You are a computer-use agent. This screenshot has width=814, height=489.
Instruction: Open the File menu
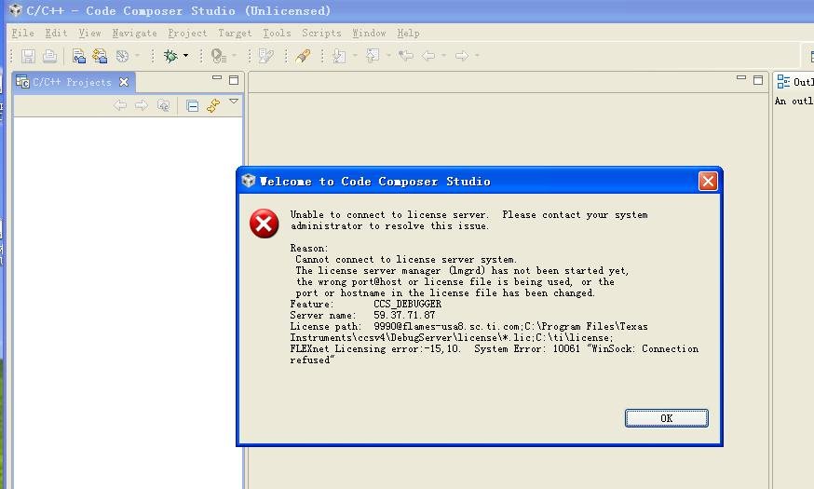click(23, 34)
